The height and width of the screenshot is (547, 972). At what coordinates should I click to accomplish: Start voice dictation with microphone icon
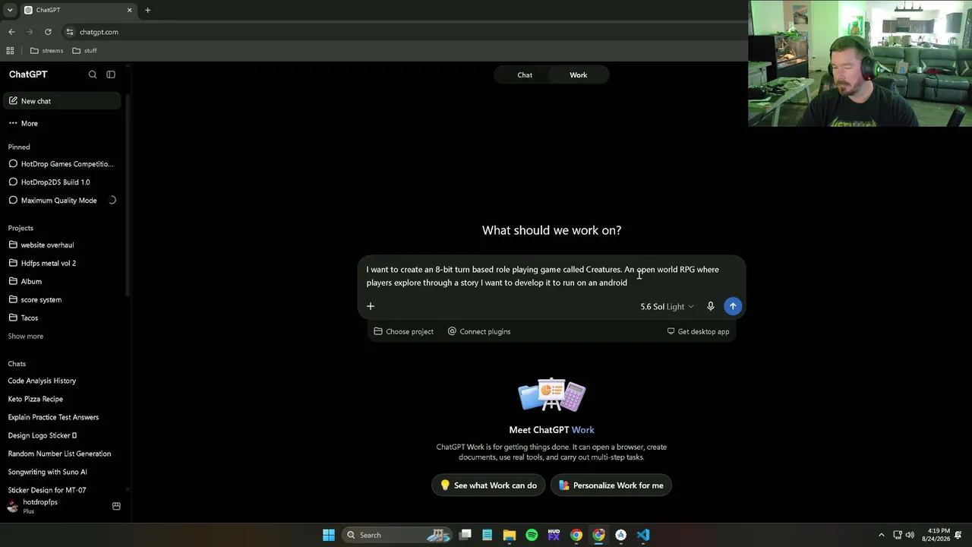[x=711, y=306]
